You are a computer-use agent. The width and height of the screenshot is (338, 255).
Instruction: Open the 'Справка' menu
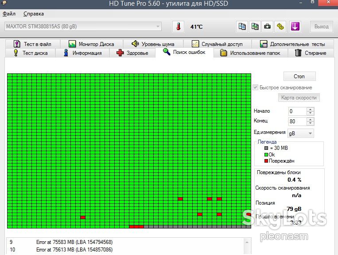(x=34, y=14)
